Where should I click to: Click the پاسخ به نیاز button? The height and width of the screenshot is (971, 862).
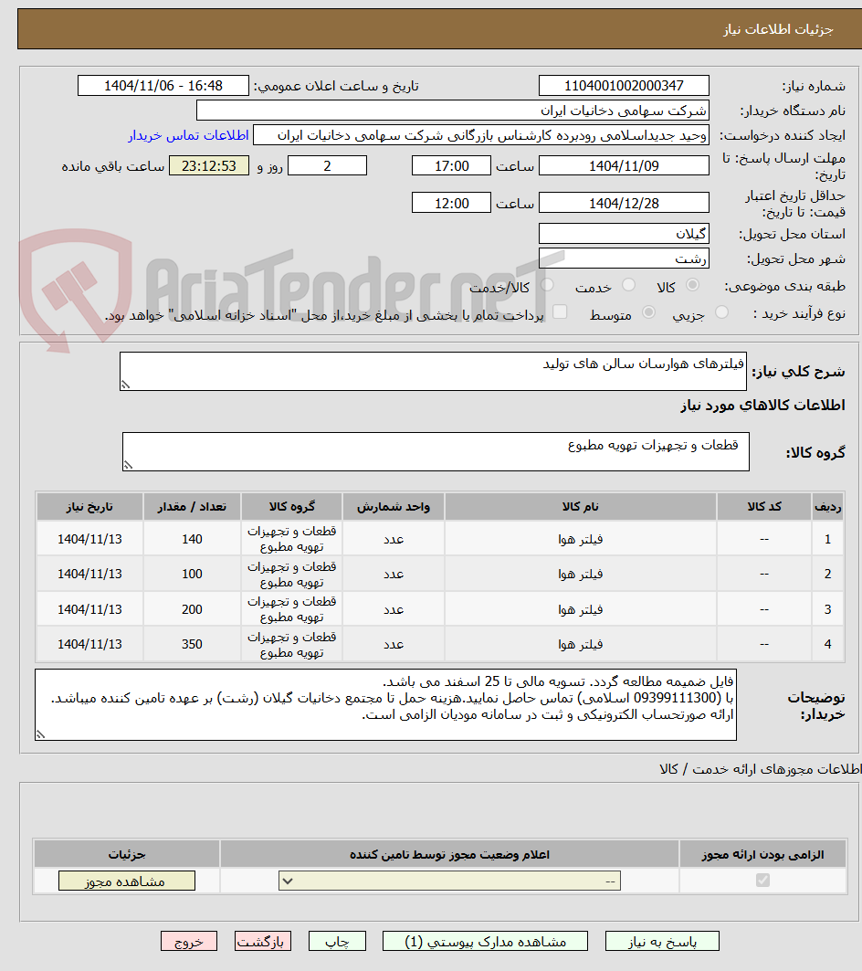coord(662,941)
